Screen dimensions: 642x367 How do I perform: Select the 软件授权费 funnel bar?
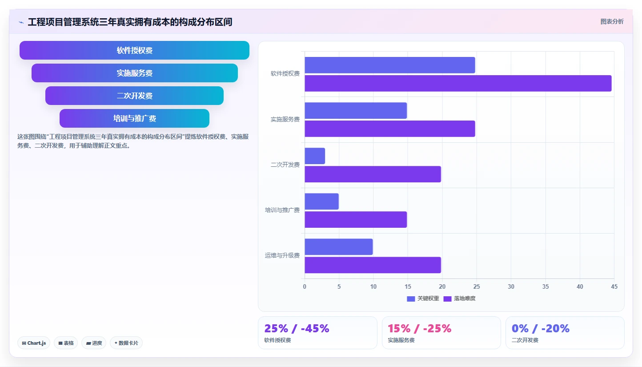coord(134,50)
